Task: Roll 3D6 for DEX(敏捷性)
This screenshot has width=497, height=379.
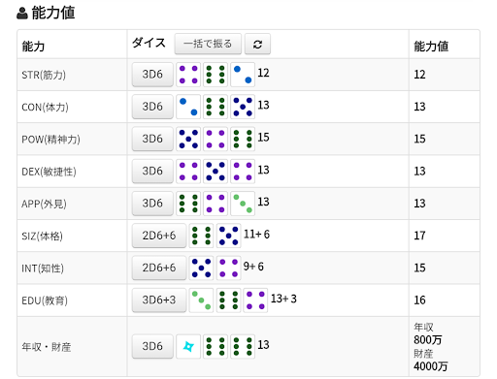Action: 152,172
